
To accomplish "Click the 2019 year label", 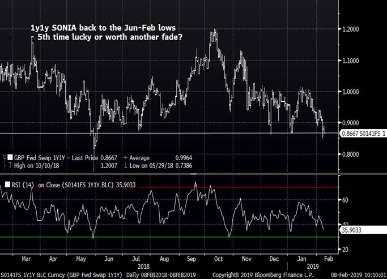I will point(313,267).
